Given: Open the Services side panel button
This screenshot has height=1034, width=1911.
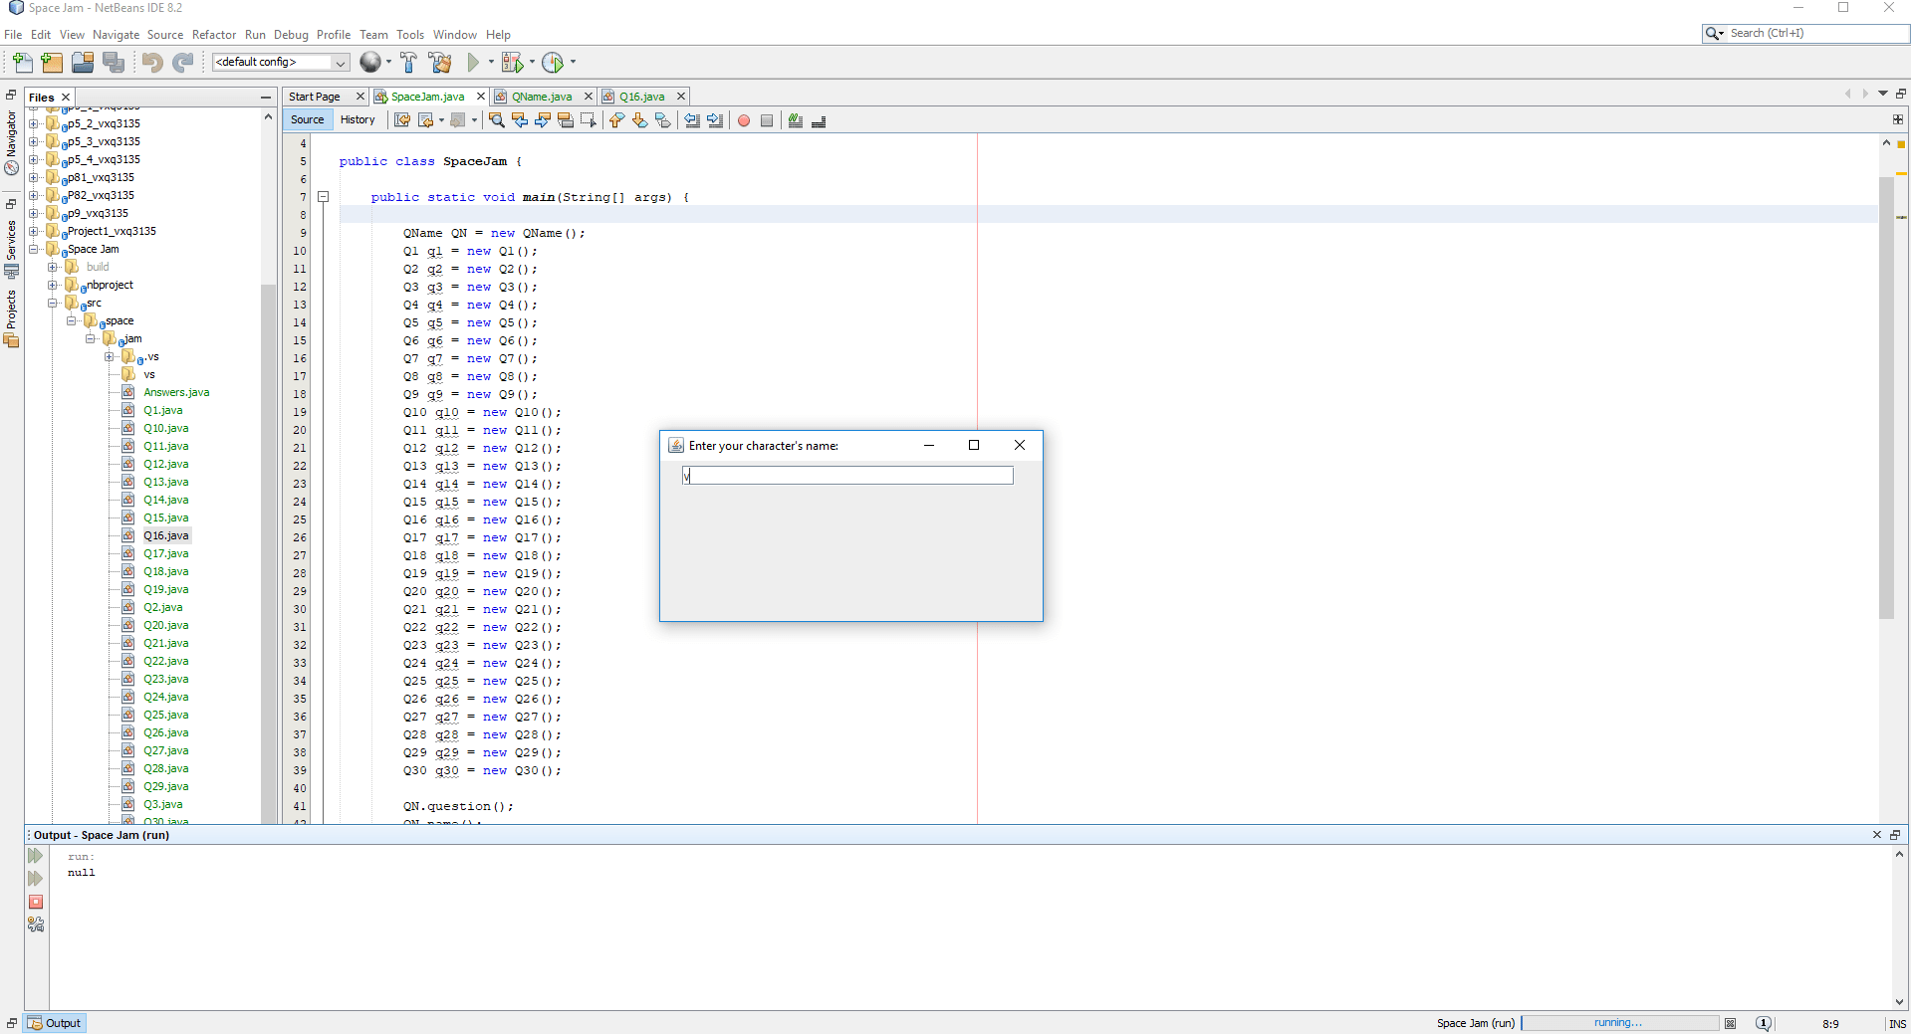Looking at the screenshot, I should click(x=12, y=249).
